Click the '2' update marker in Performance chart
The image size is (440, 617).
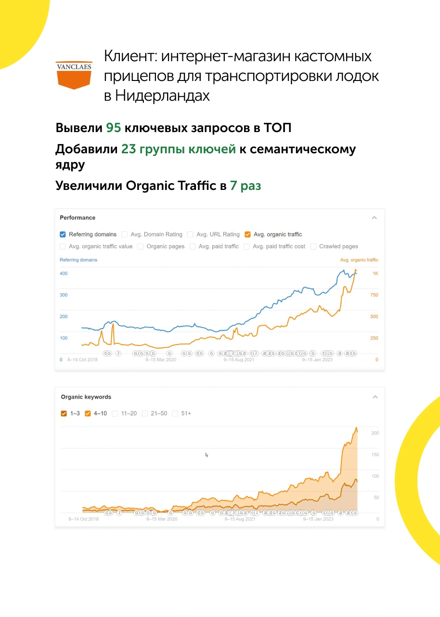(x=118, y=353)
